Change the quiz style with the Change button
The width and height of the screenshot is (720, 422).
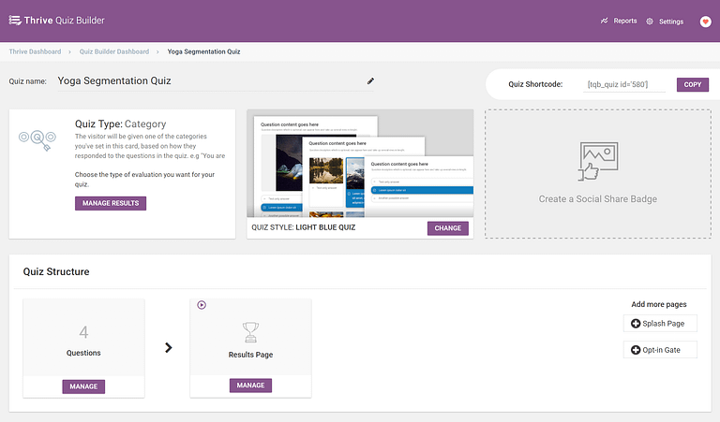[x=448, y=227]
